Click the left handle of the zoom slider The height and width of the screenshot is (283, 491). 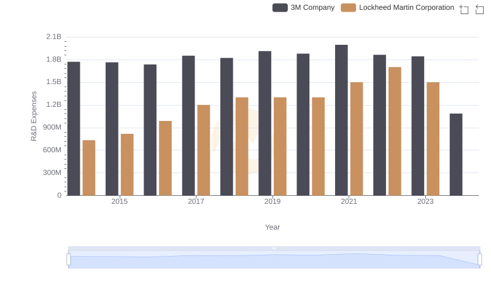[x=69, y=260]
